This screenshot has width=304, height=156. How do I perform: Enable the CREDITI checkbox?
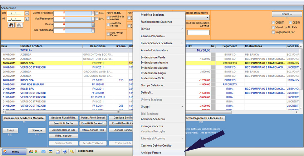[273, 22]
